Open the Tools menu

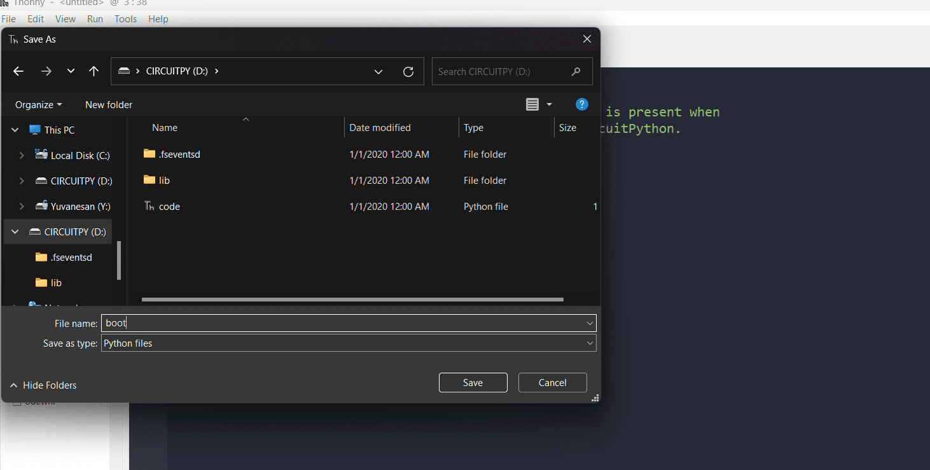[125, 18]
